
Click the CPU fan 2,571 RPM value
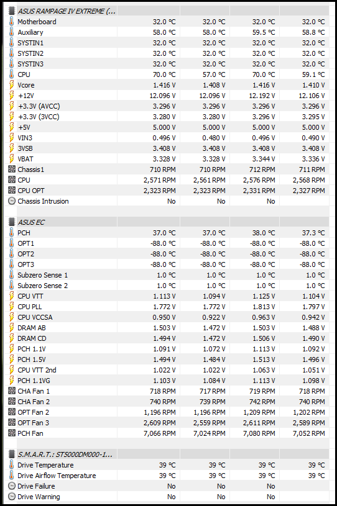(160, 180)
